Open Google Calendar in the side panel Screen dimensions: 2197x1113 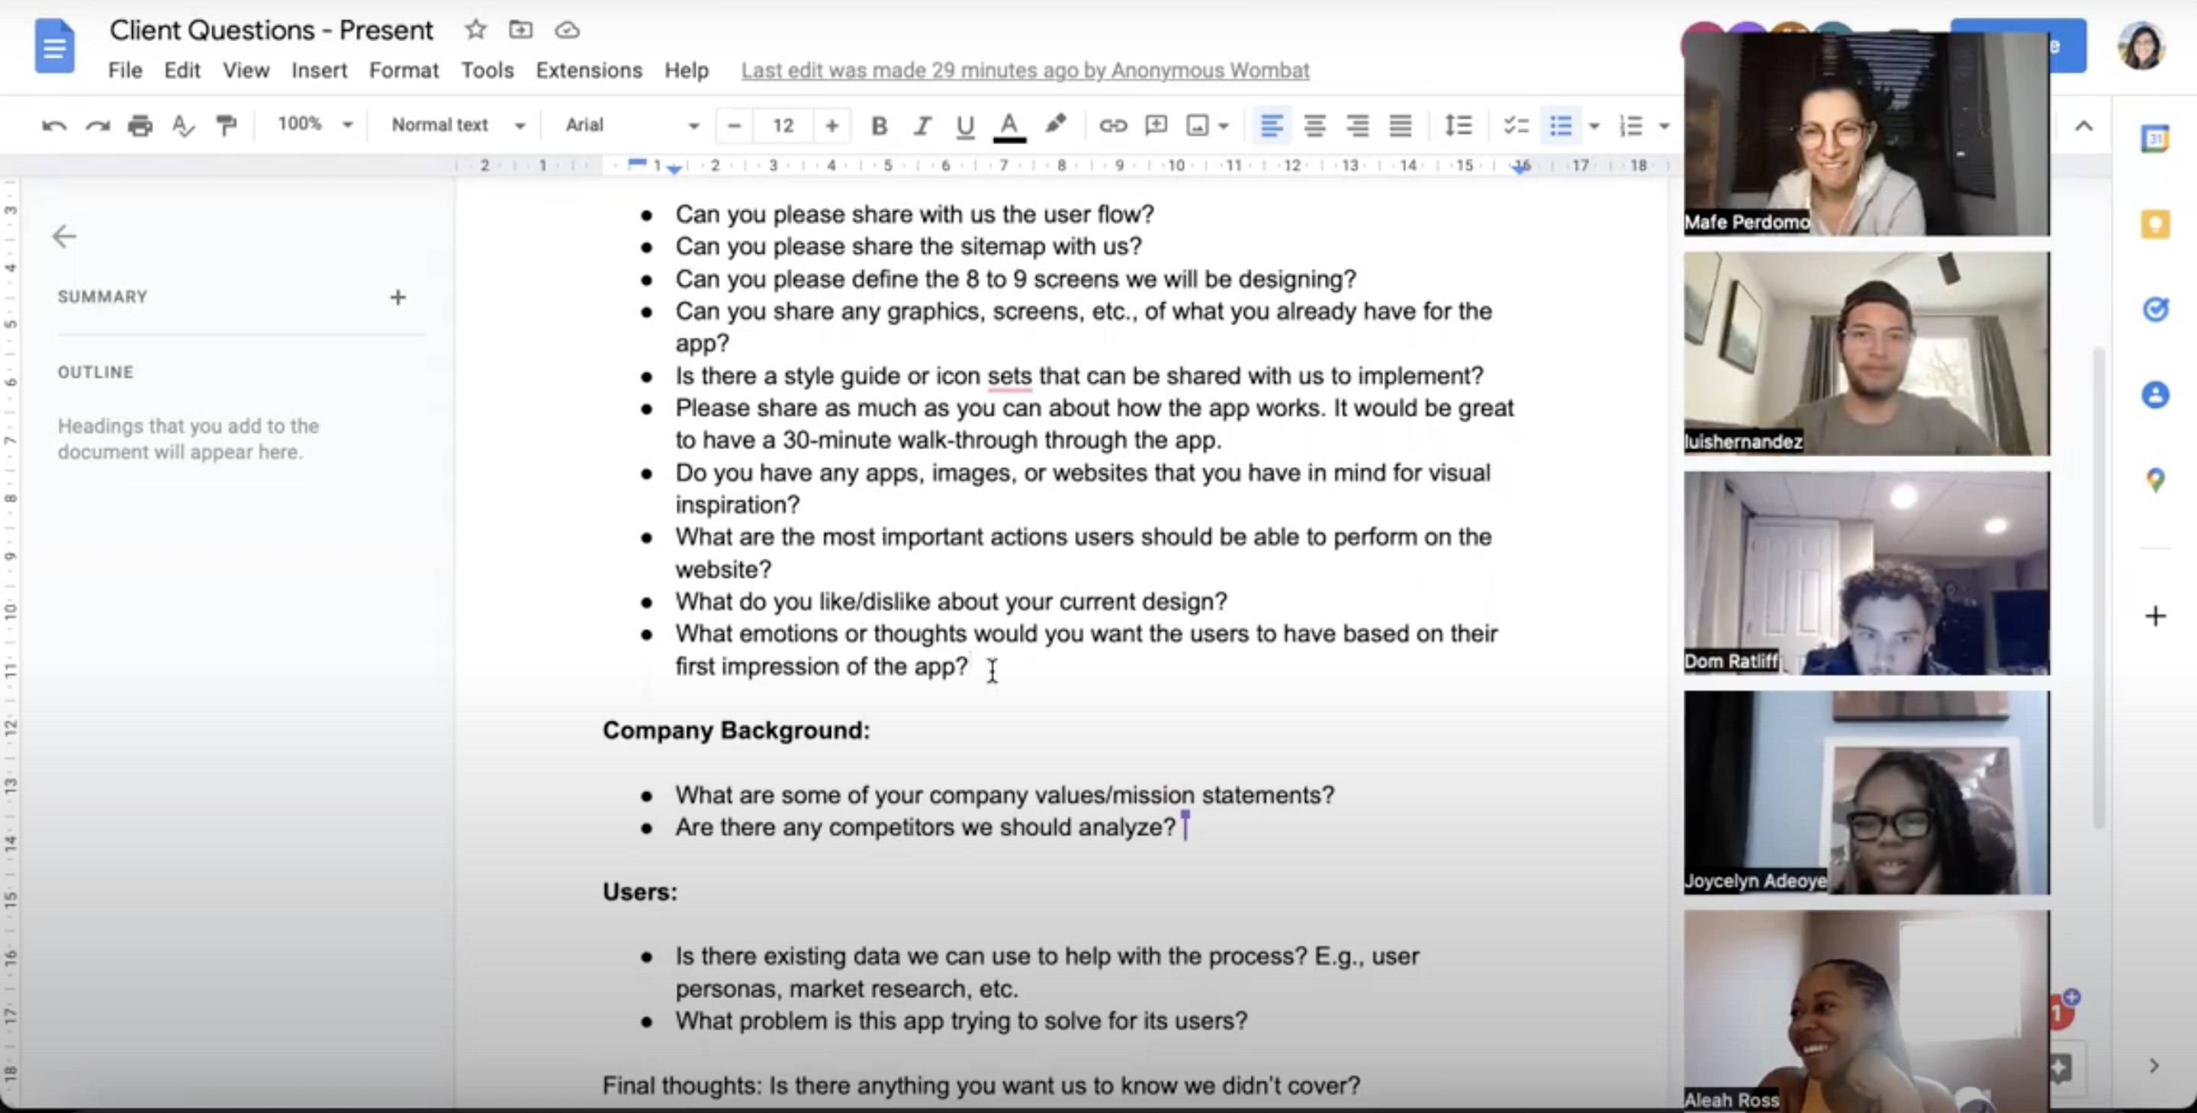coord(2154,138)
